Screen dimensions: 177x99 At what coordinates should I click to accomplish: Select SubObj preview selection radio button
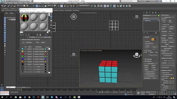point(149,53)
